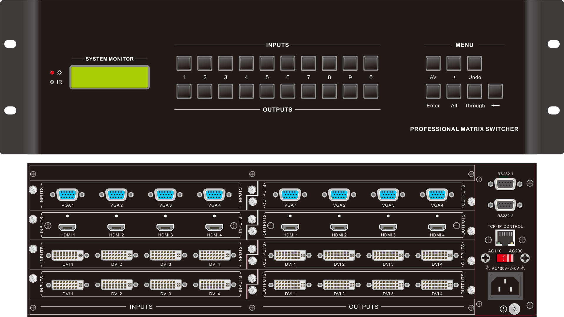Click the green System Monitor LCD display
564x317 pixels.
click(109, 77)
